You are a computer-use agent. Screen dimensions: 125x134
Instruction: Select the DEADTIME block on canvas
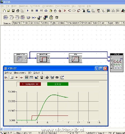pyautogui.click(x=43, y=58)
